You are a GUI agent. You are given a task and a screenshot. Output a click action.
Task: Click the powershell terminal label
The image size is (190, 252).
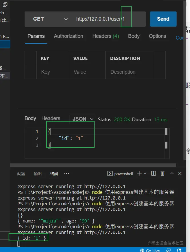click(123, 174)
